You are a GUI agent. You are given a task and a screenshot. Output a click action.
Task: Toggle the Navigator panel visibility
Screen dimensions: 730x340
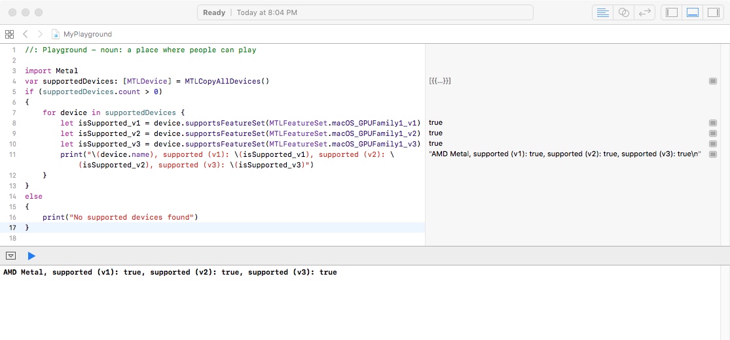[672, 12]
